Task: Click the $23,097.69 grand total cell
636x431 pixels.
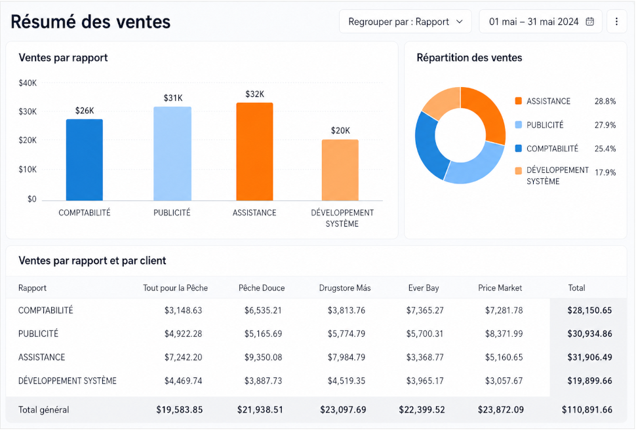Action: click(x=343, y=409)
